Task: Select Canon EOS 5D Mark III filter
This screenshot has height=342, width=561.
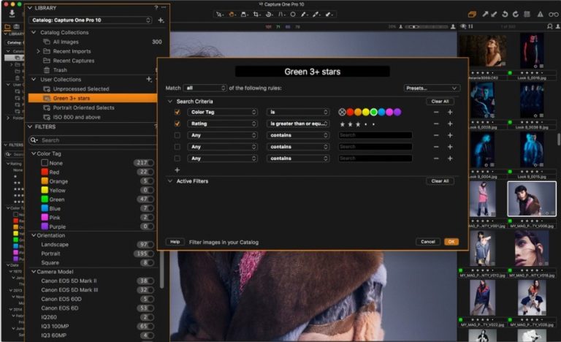Action: (69, 289)
